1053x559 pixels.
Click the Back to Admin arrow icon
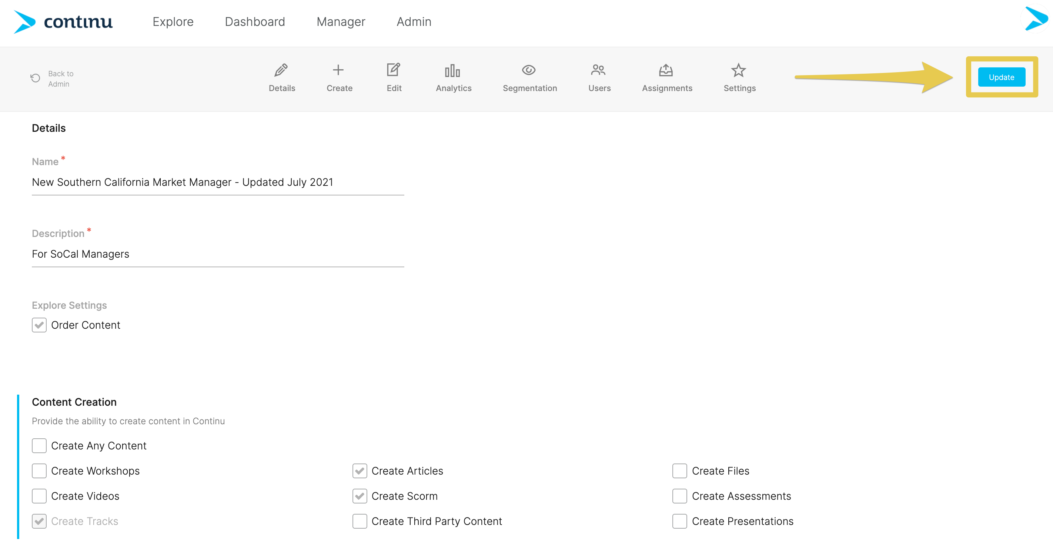click(x=36, y=78)
